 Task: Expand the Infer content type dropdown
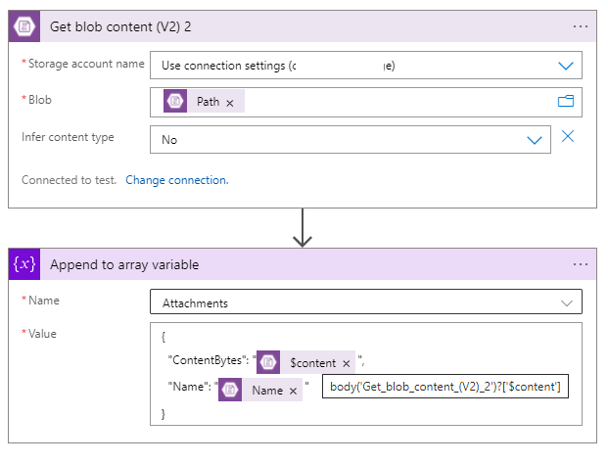coord(534,140)
